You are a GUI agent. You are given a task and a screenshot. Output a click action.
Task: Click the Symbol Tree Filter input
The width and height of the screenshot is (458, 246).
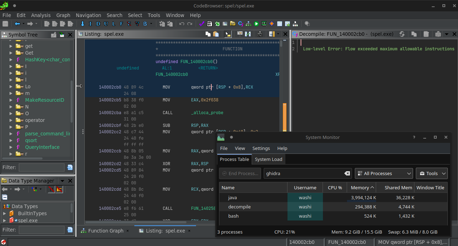pyautogui.click(x=41, y=167)
